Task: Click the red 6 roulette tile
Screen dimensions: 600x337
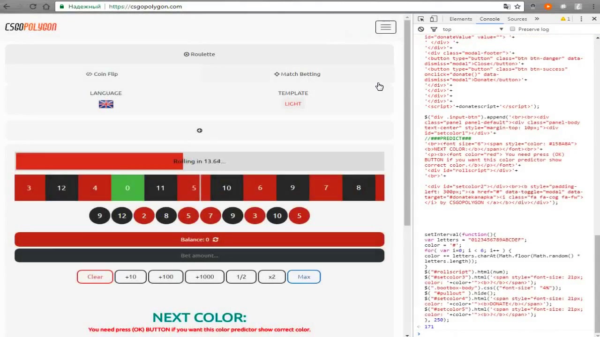Action: 260,188
